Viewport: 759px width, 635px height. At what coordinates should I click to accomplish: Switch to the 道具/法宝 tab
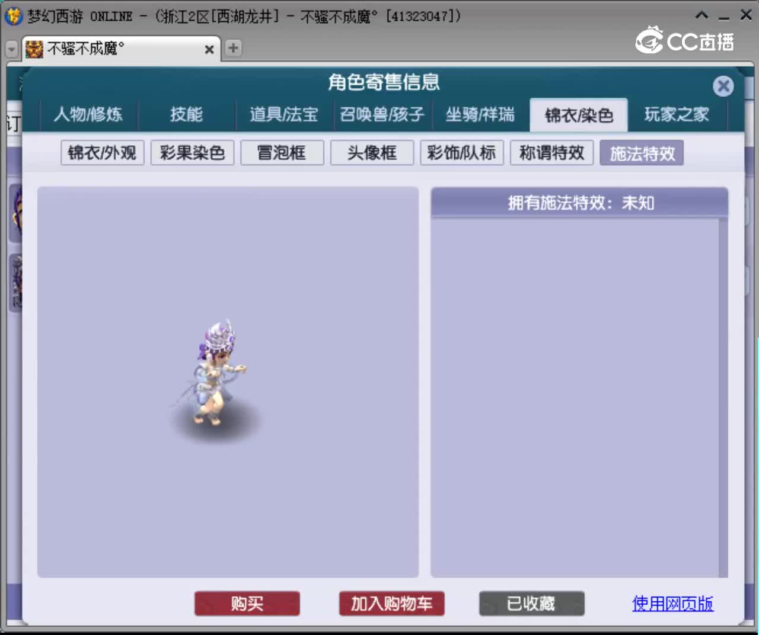(x=284, y=114)
